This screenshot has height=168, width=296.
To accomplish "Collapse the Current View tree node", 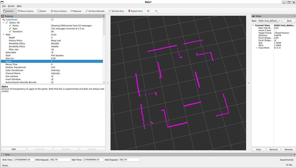I will tap(253, 25).
